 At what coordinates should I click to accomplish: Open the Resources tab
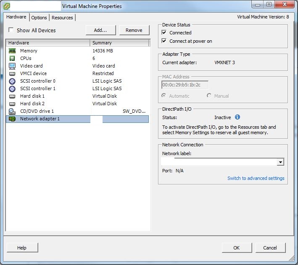click(x=62, y=18)
